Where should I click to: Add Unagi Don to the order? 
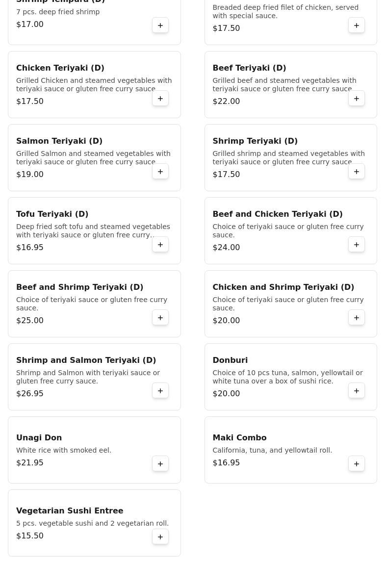point(160,464)
